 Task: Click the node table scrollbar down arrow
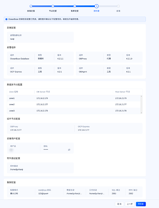pyautogui.click(x=141, y=113)
